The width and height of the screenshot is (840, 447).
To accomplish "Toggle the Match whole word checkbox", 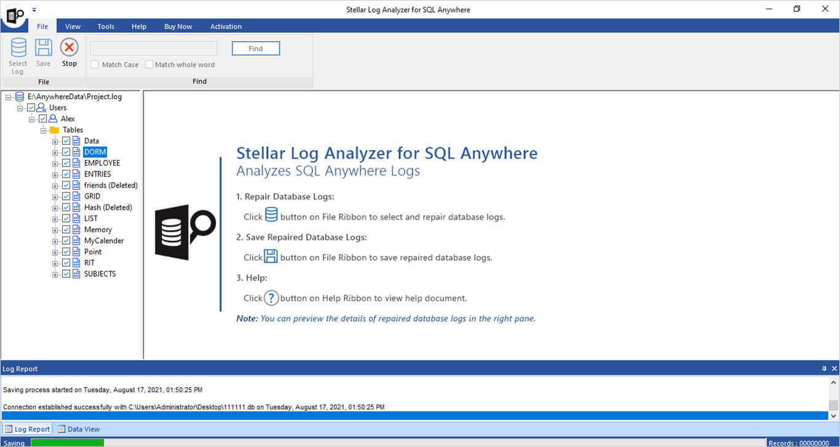I will point(149,65).
